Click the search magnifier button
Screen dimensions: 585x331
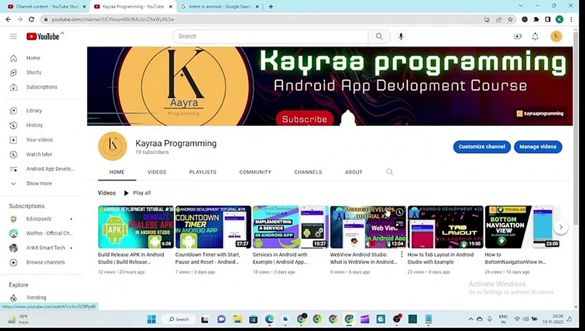379,36
